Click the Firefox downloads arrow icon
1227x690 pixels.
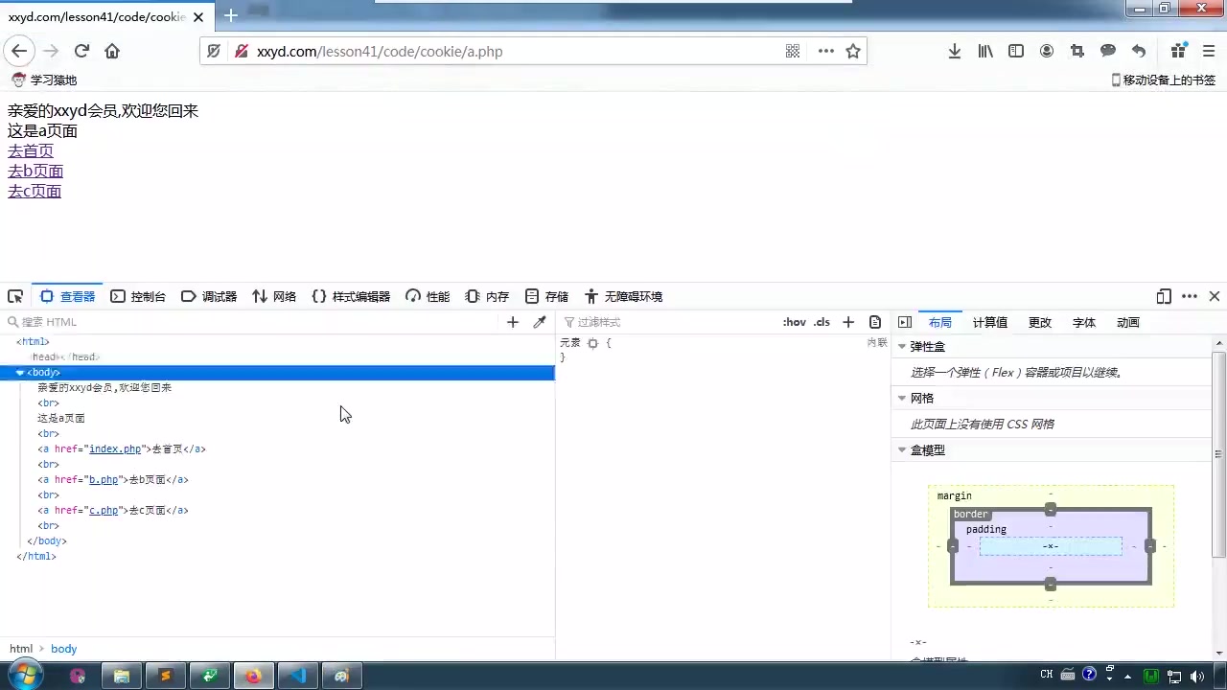954,51
